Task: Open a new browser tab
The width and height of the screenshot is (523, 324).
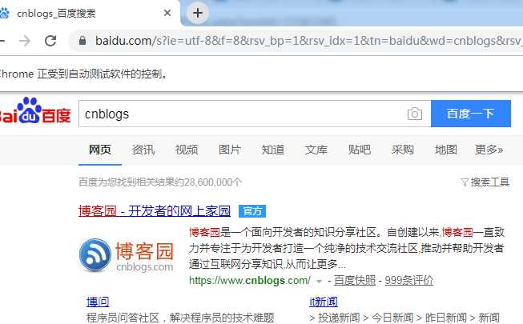Action: [198, 14]
